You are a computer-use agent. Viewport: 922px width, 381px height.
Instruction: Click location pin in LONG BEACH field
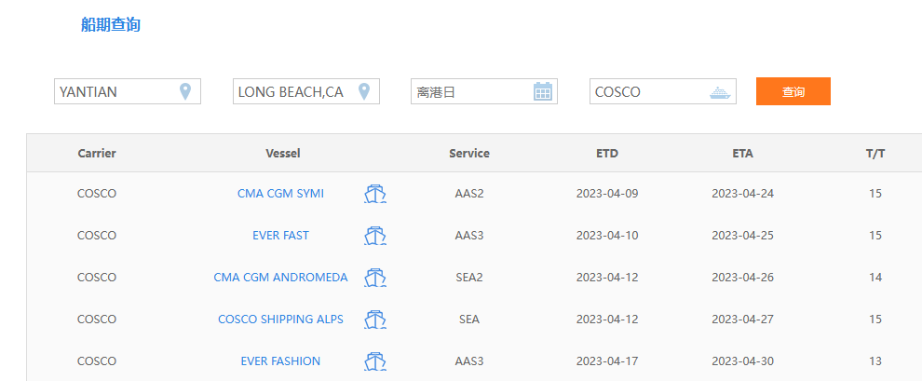(364, 91)
